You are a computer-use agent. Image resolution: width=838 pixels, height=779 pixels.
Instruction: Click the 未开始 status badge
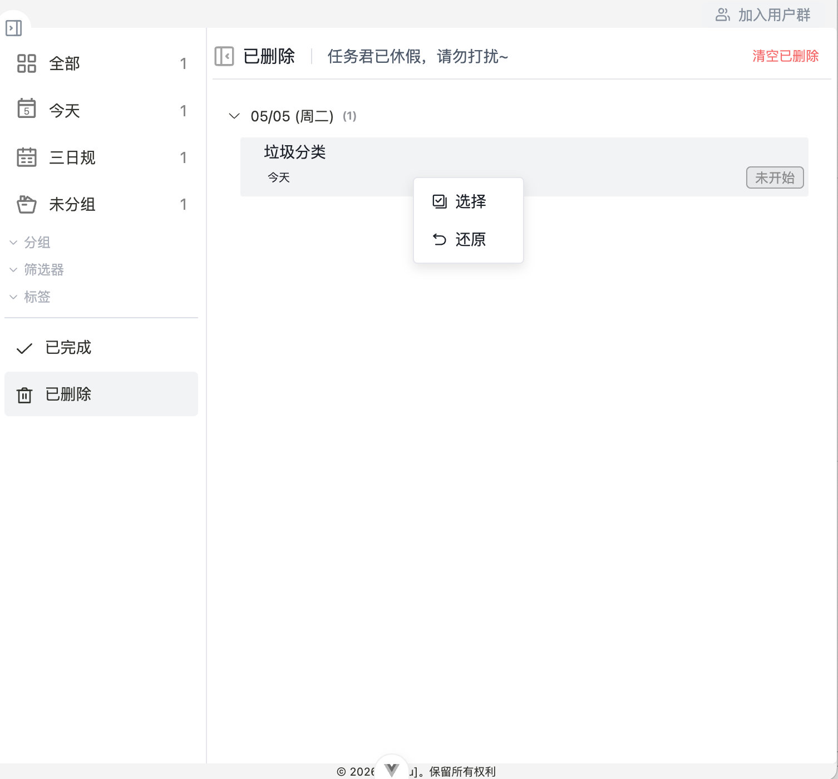(775, 178)
